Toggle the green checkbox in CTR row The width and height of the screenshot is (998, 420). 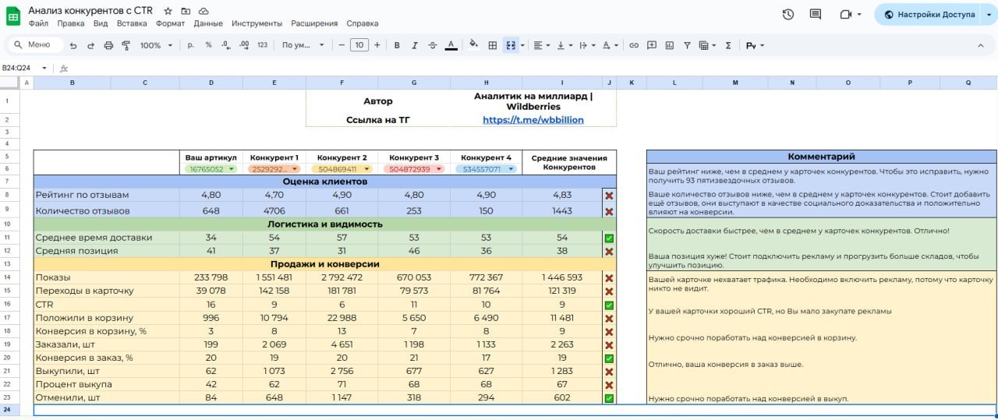[x=609, y=305]
